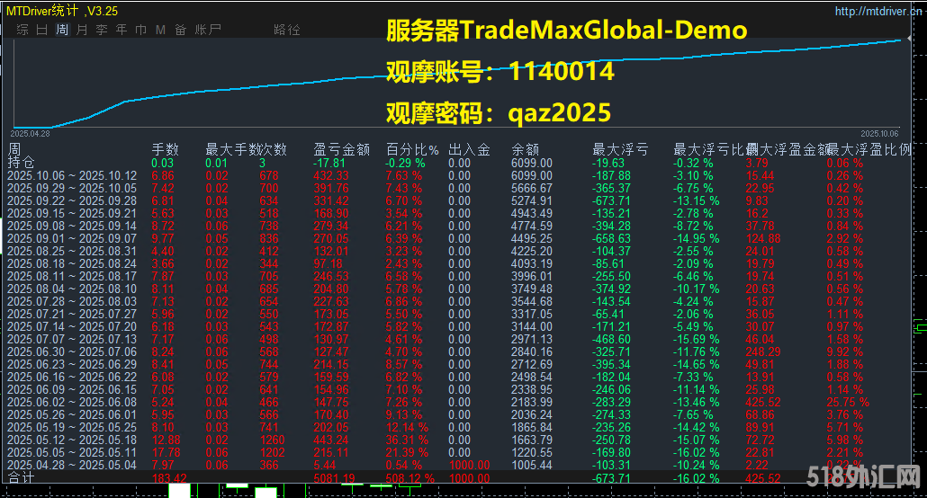927x498 pixels.
Task: Click the 1000.00 deposit in 2025.04.28 row
Action: coord(469,465)
